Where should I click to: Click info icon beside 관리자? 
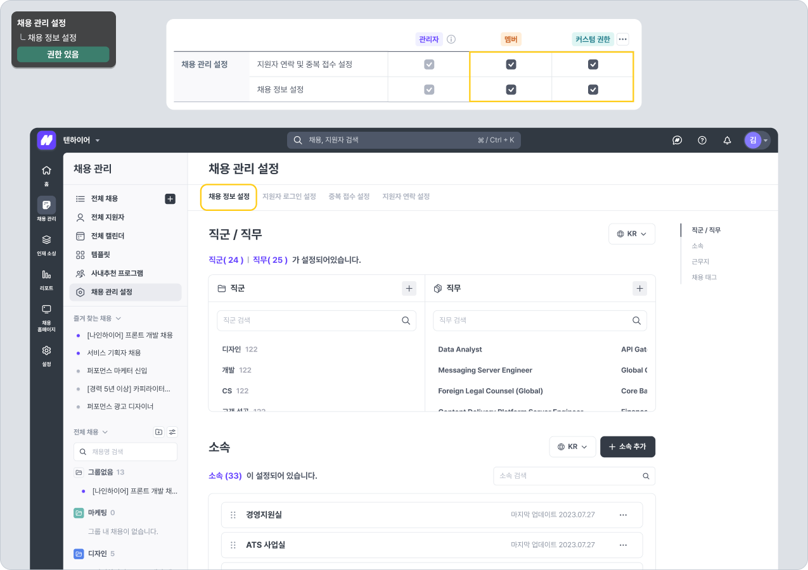coord(451,39)
